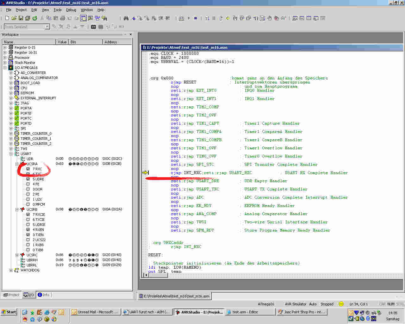Click the test_m16.asm document tab at bottom
The image size is (405, 324).
(175, 296)
